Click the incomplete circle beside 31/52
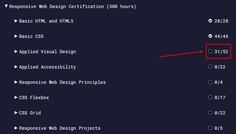 coord(210,51)
